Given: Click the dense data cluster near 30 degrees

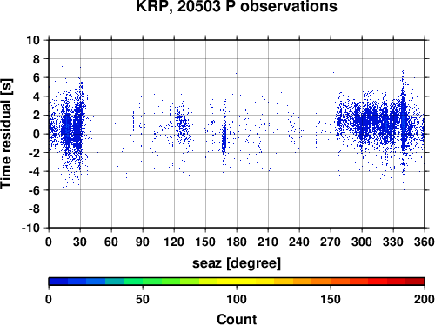Looking at the screenshot, I should point(78,128).
